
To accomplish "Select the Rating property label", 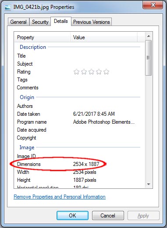I will point(24,72).
